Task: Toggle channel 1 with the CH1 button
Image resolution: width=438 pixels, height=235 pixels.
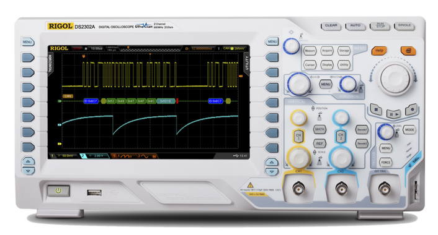Action: 298,137
